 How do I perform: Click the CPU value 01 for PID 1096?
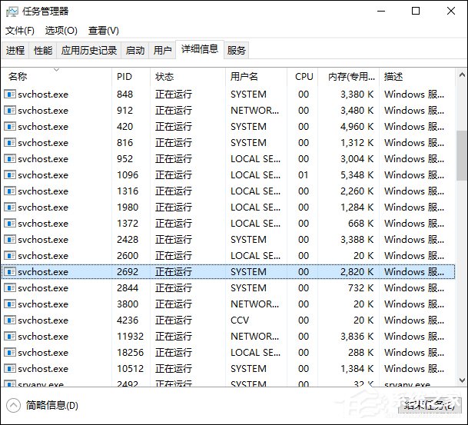[x=304, y=175]
